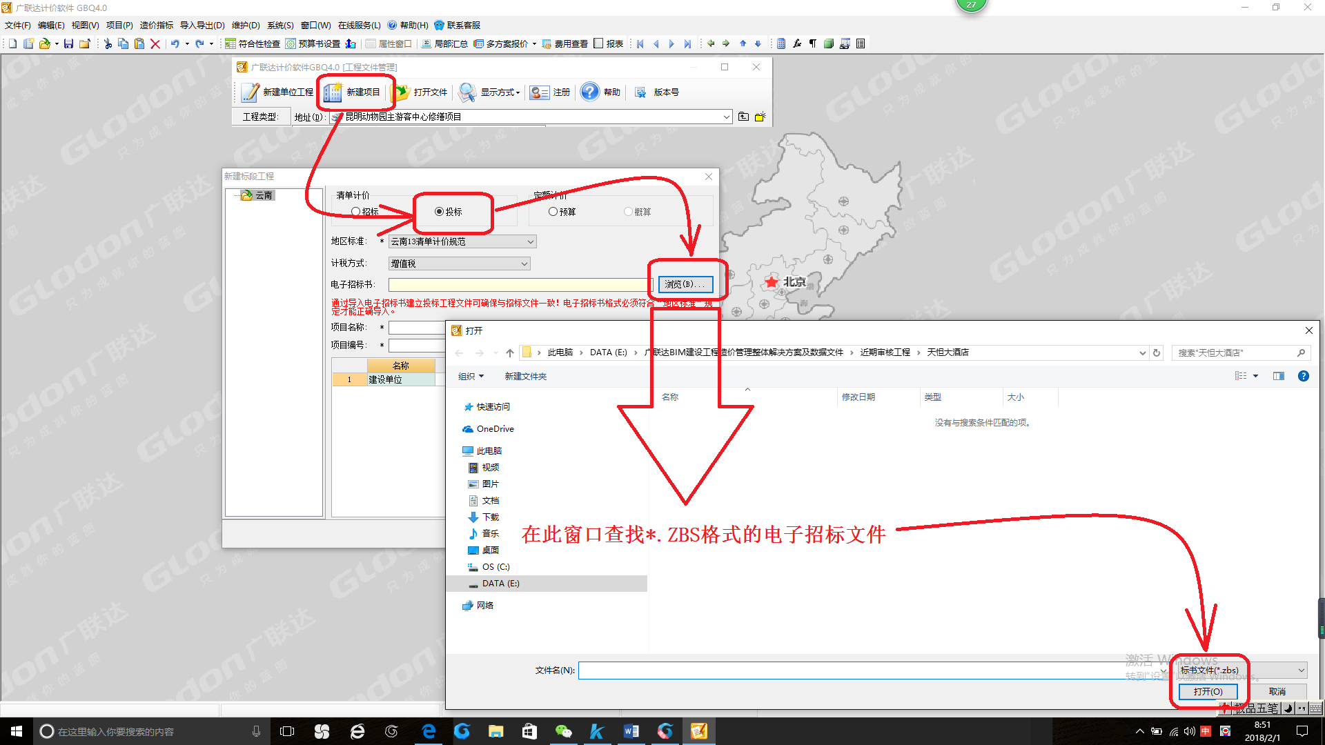
Task: Open the view options dropdown arrow
Action: (x=1255, y=376)
